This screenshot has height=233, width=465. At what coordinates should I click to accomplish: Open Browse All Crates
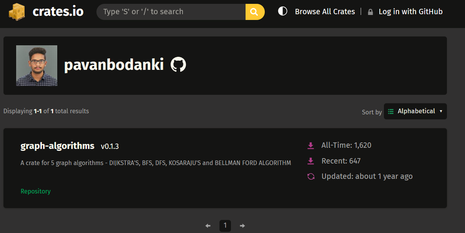tap(325, 12)
